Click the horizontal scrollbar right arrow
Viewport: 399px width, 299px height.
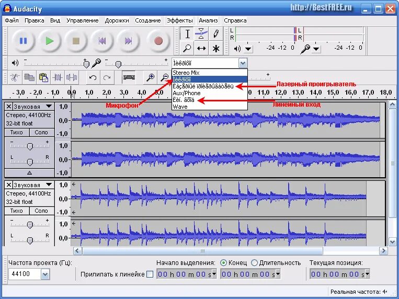383,251
